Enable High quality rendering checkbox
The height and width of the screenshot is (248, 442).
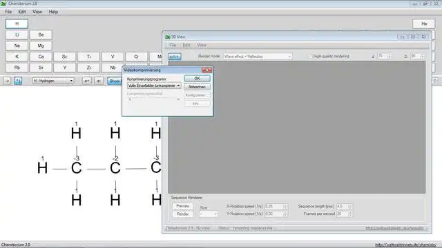[310, 56]
